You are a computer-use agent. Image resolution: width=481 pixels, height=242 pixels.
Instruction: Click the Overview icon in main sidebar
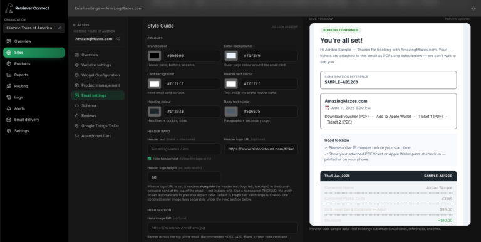pos(9,41)
